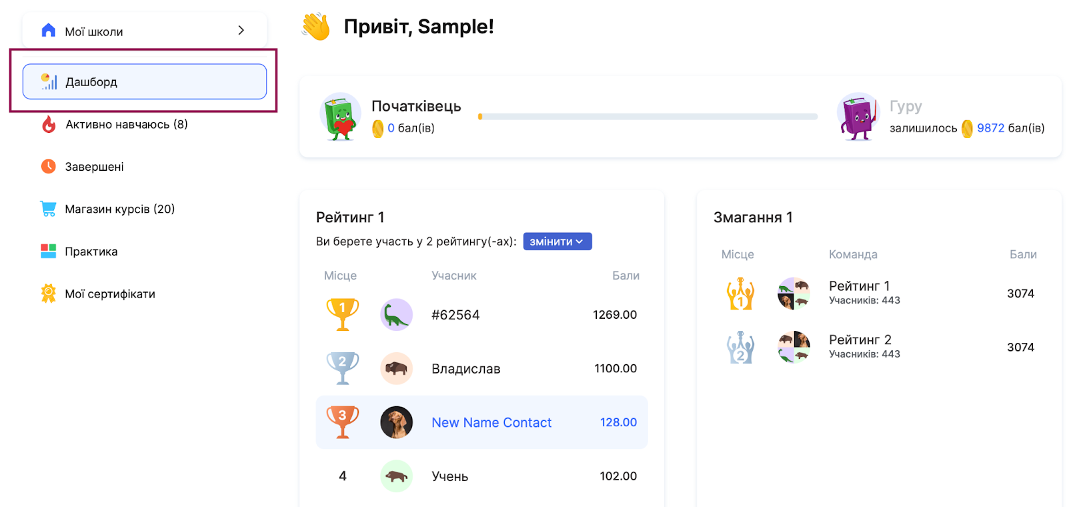Click the house icon beside Мої школи
This screenshot has height=507, width=1067.
click(49, 31)
